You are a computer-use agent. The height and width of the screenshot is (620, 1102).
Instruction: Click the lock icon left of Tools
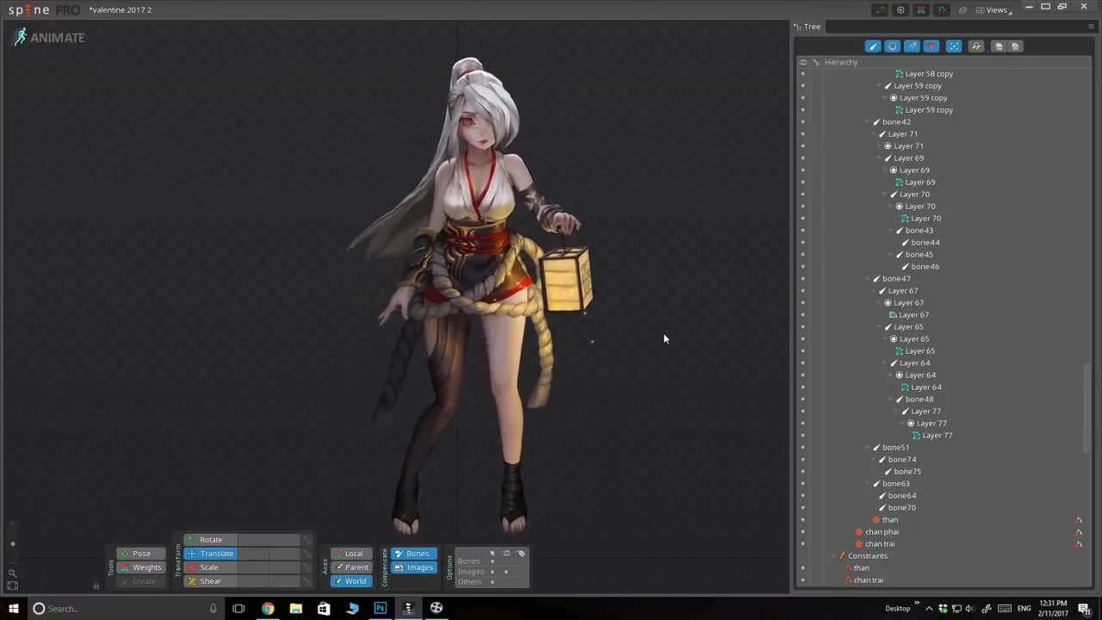point(96,586)
